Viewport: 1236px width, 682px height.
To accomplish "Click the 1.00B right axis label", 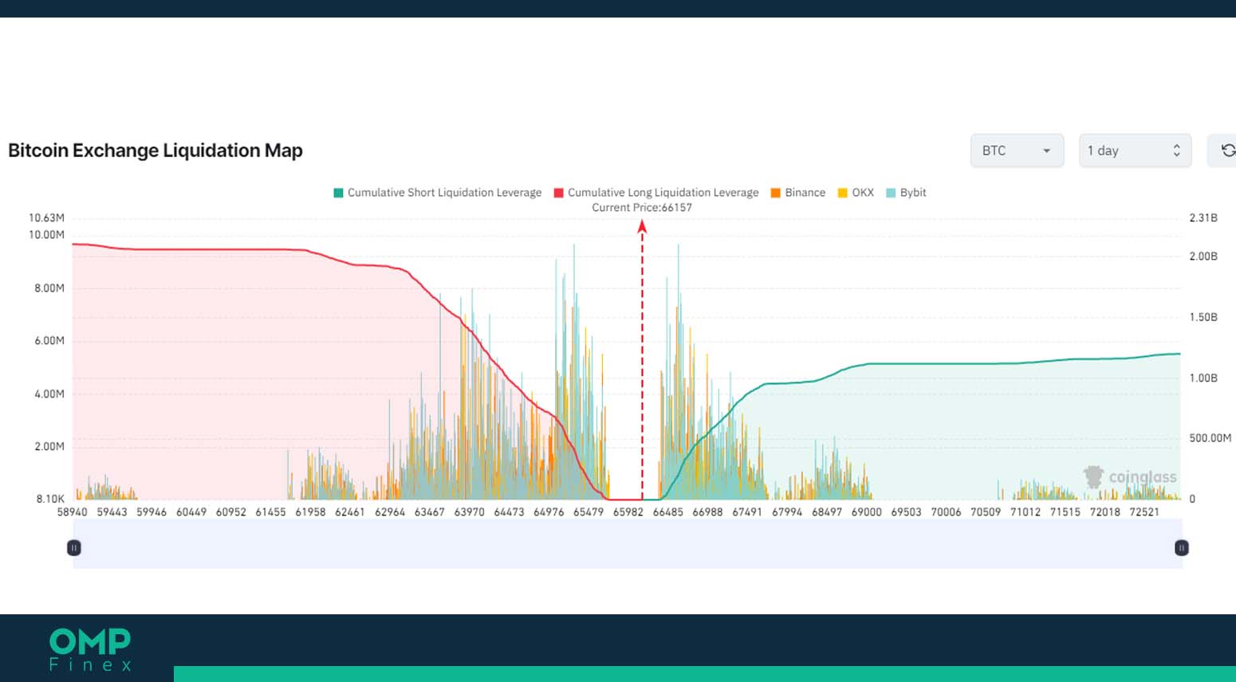I will tap(1203, 378).
